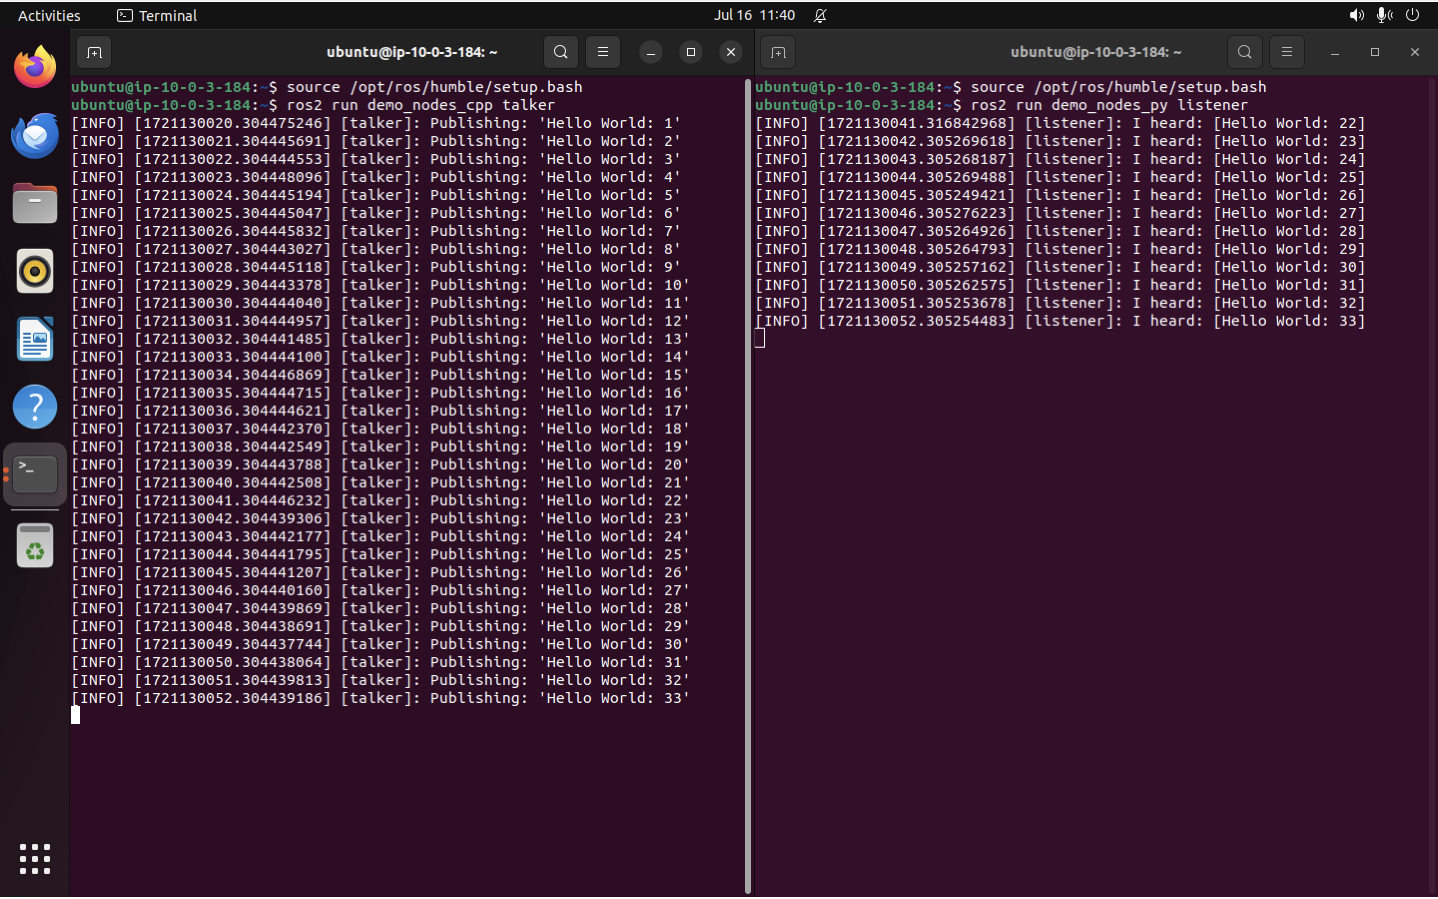The width and height of the screenshot is (1438, 899).
Task: Click search icon in right terminal window
Action: 1244,52
